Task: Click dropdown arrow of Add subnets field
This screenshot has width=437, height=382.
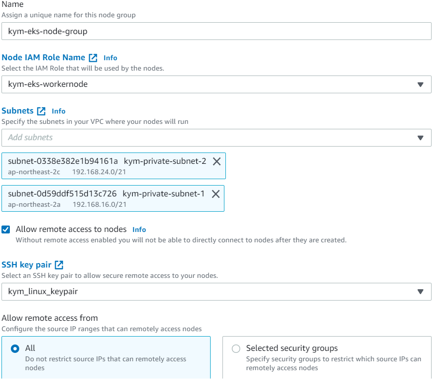Action: pyautogui.click(x=420, y=138)
